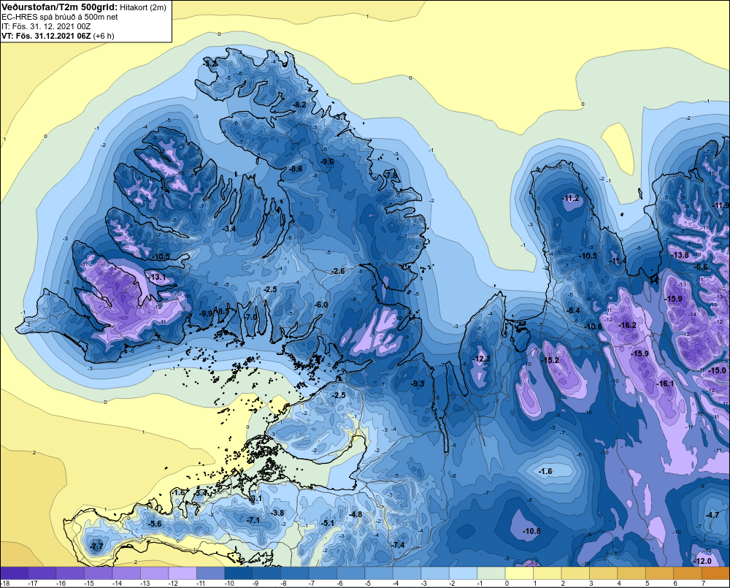The image size is (730, 588).
Task: Click the '7' tick label on legend
Action: click(703, 584)
